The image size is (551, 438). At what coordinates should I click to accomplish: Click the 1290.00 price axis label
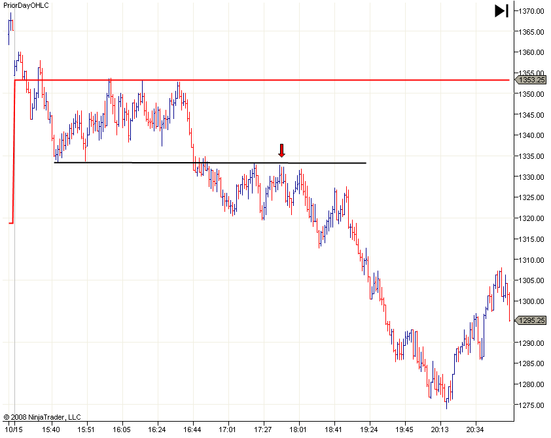click(531, 343)
